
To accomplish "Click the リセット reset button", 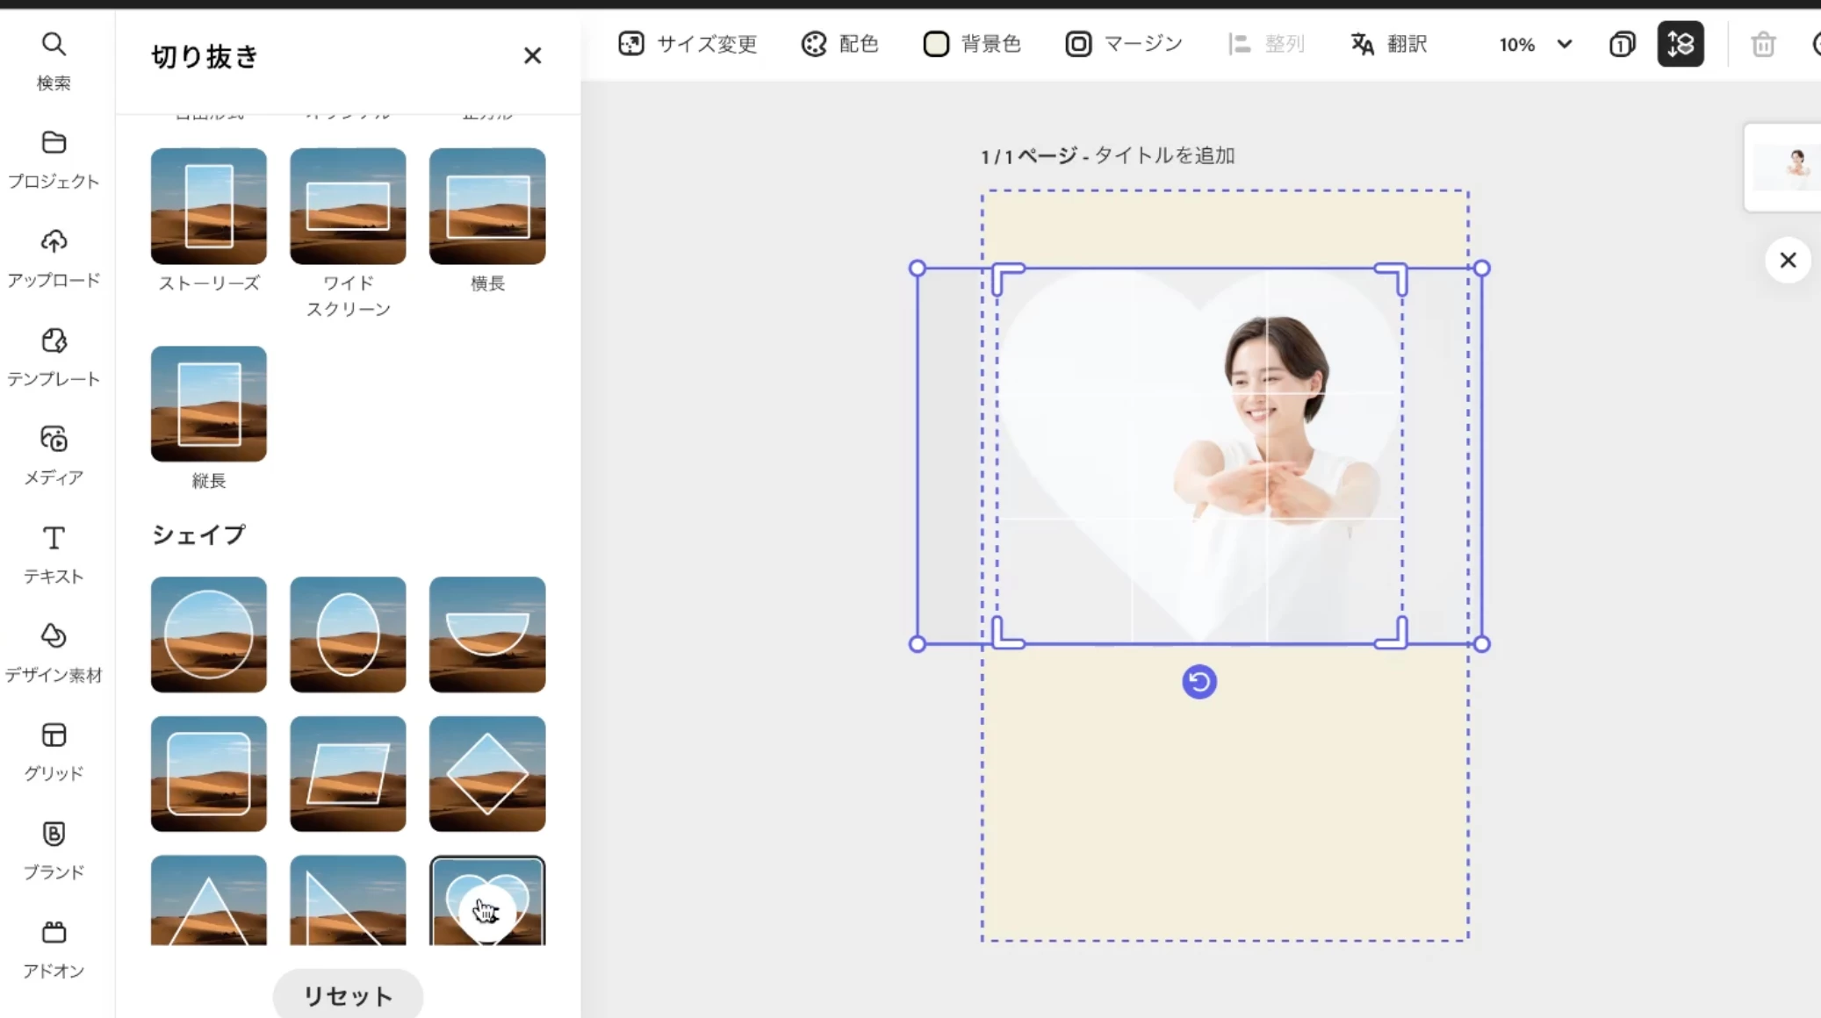I will point(348,995).
